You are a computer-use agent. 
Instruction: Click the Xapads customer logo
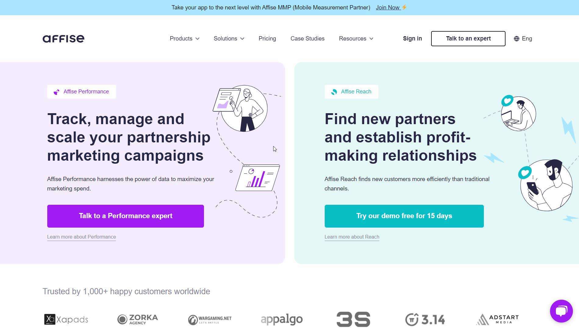coord(66,319)
